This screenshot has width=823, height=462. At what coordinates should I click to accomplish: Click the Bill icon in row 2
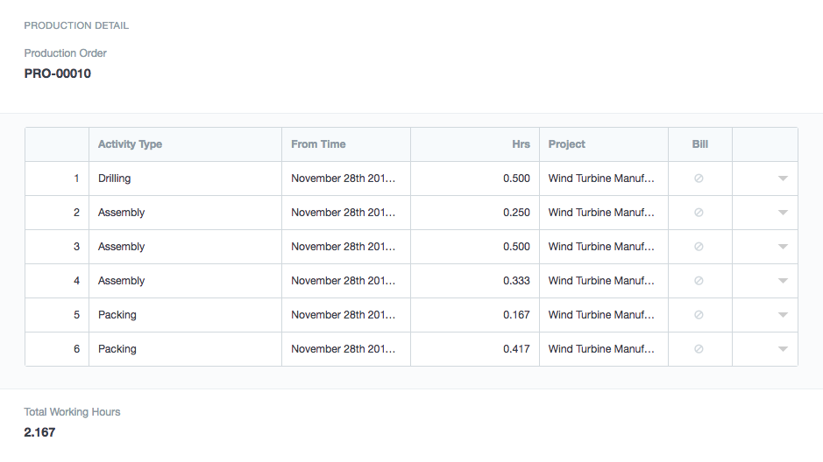tap(699, 213)
